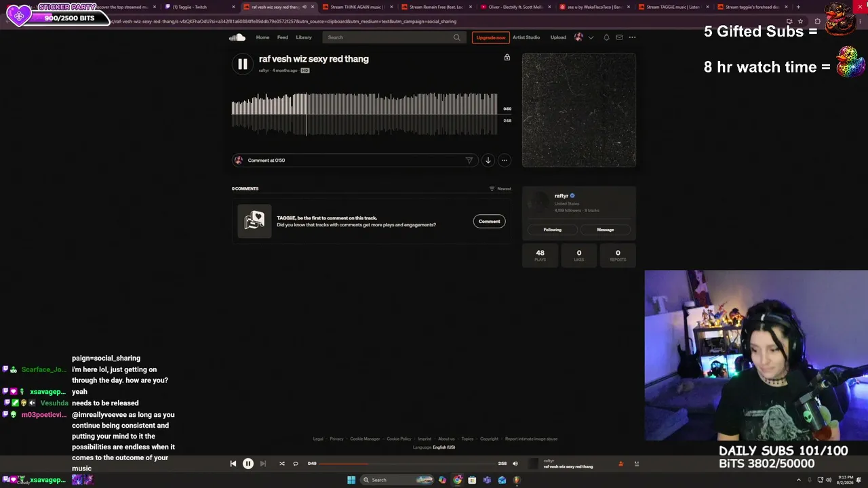
Task: Skip to next track in bottom player
Action: pos(263,464)
